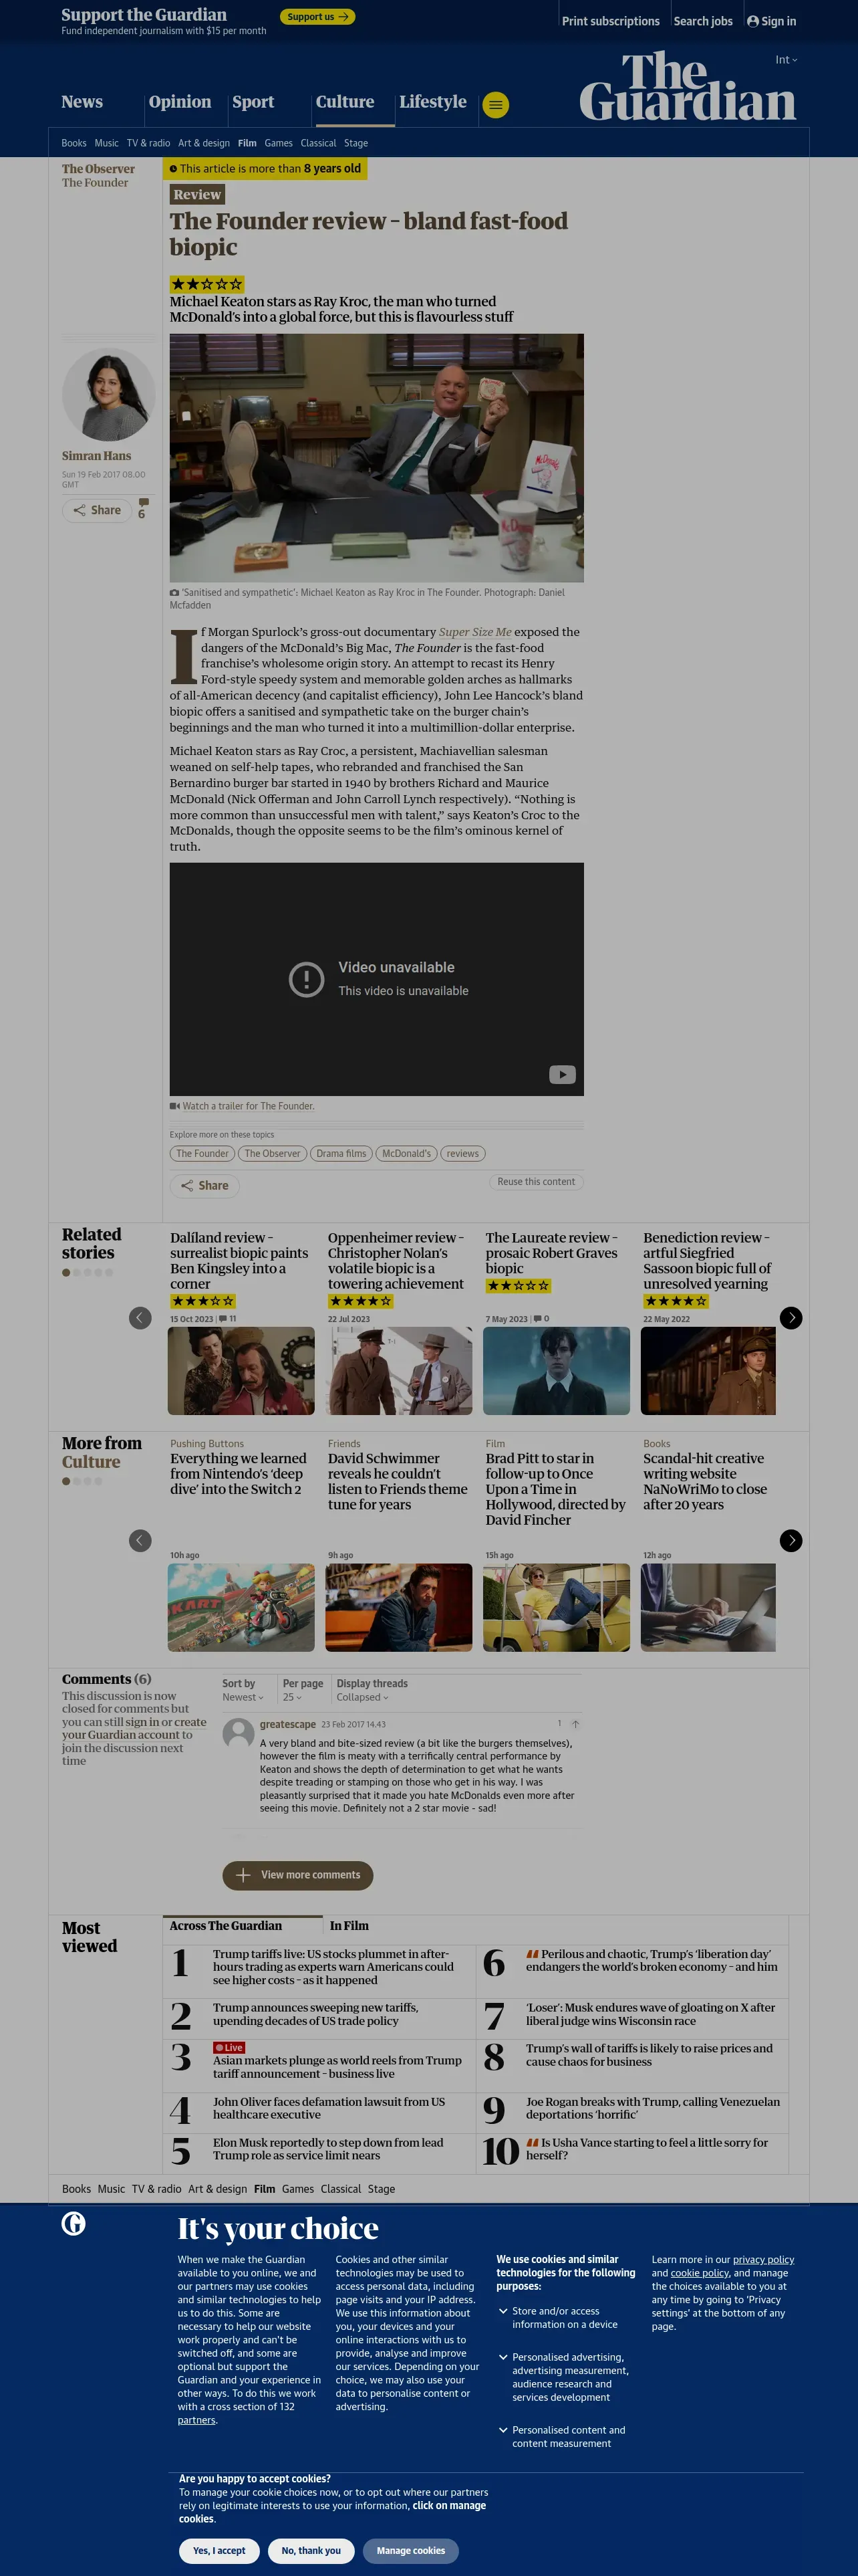This screenshot has height=2576, width=858.
Task: Click the Drama films topic tag
Action: pos(341,1154)
